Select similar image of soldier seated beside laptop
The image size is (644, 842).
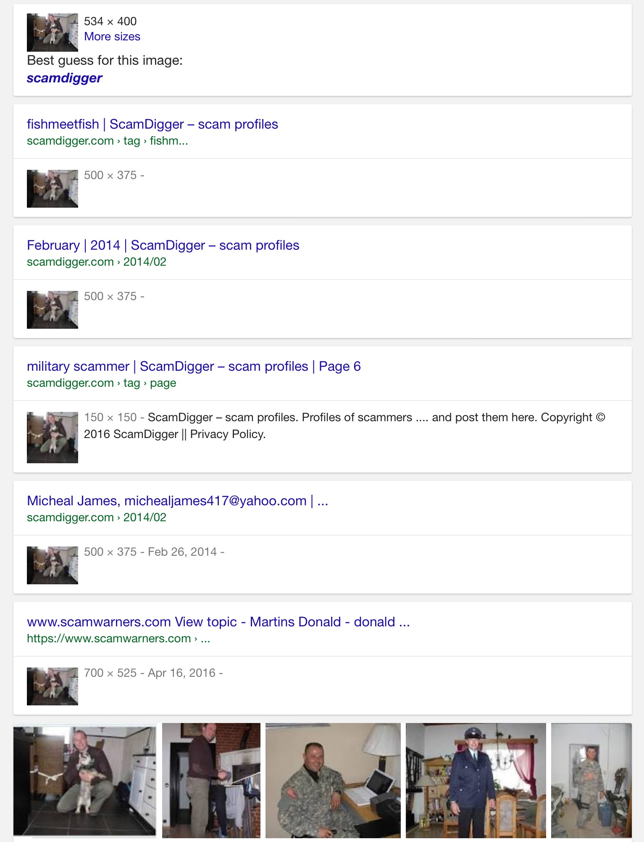click(333, 780)
